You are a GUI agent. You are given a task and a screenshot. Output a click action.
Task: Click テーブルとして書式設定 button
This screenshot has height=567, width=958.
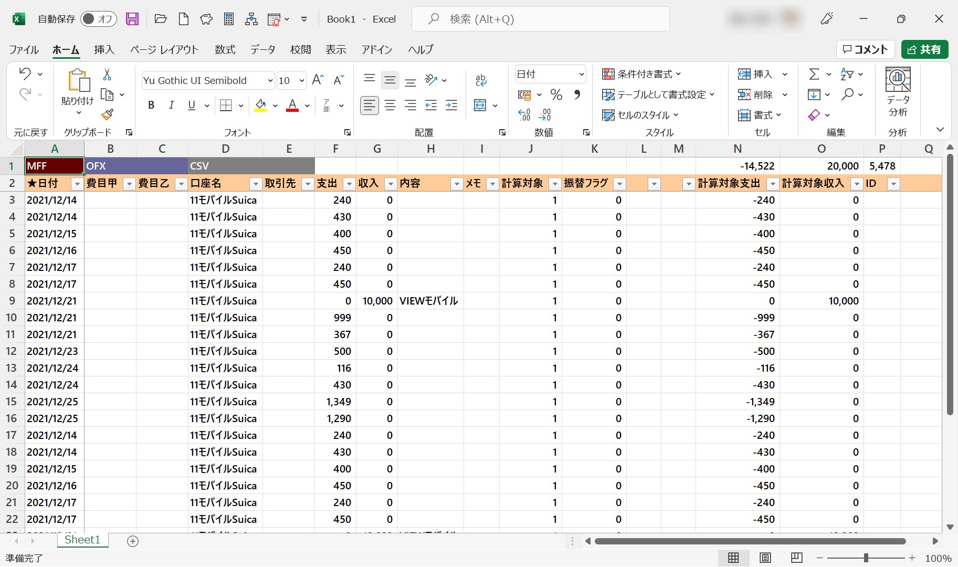tap(658, 94)
